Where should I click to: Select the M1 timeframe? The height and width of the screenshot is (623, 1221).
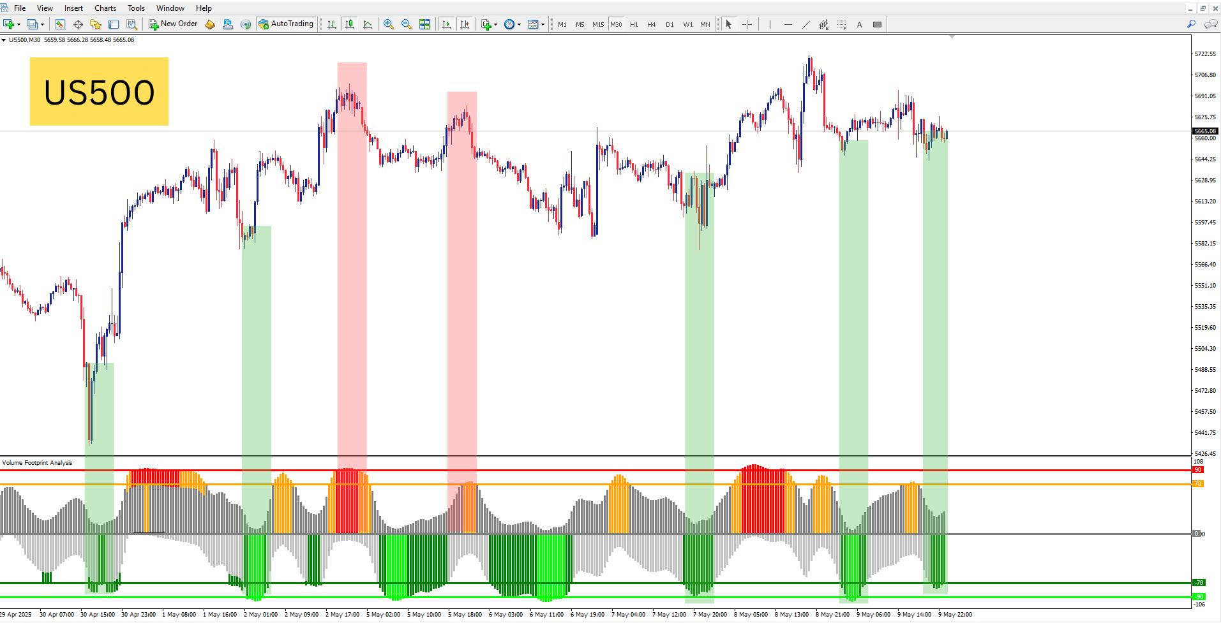coord(562,24)
